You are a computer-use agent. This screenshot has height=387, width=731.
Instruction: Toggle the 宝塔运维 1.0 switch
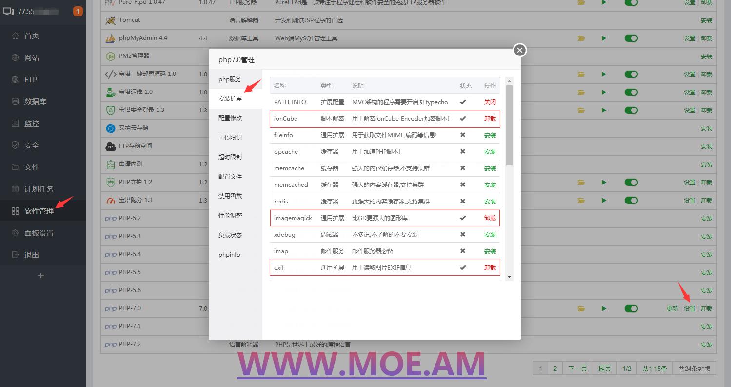point(631,92)
